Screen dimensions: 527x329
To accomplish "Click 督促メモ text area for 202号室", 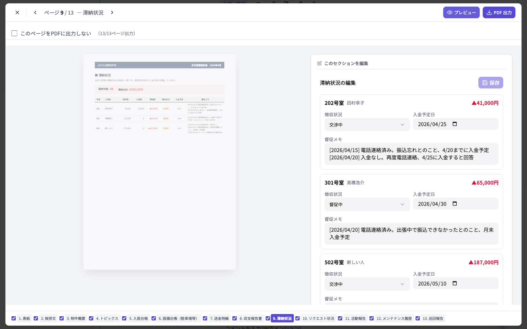I will tap(411, 154).
